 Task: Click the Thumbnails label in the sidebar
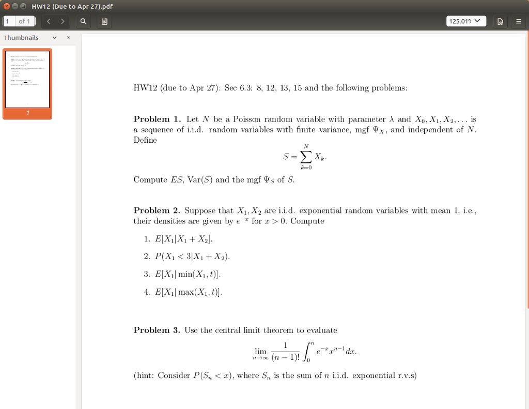21,37
